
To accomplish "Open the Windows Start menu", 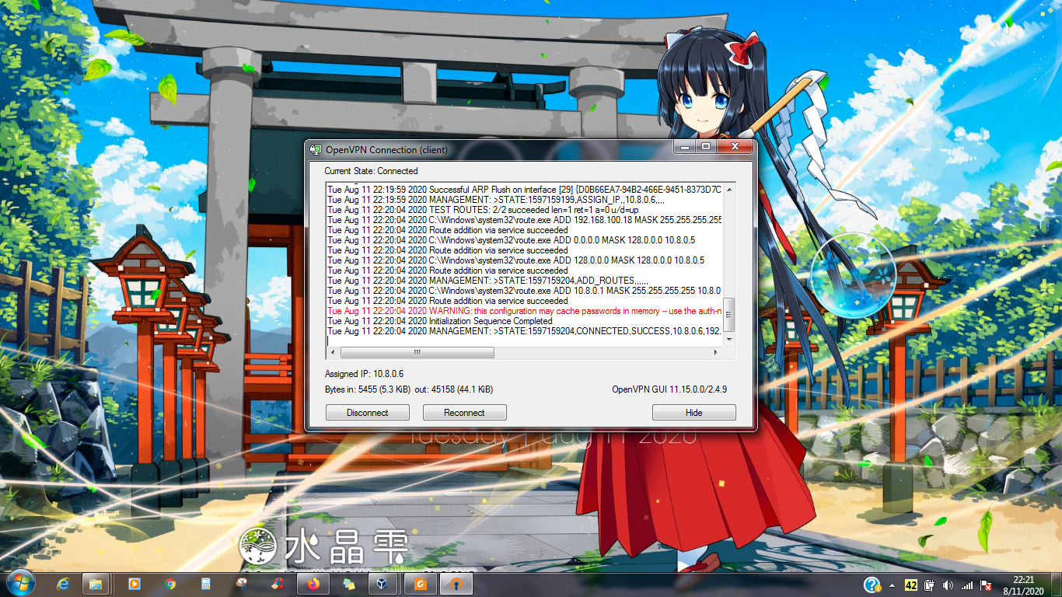I will click(20, 583).
